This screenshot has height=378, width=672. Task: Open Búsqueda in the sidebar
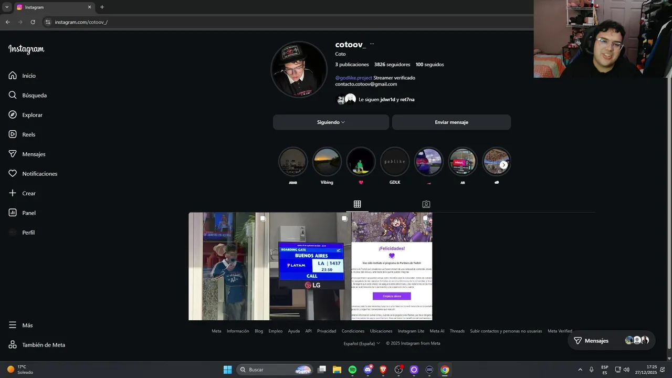coord(28,95)
